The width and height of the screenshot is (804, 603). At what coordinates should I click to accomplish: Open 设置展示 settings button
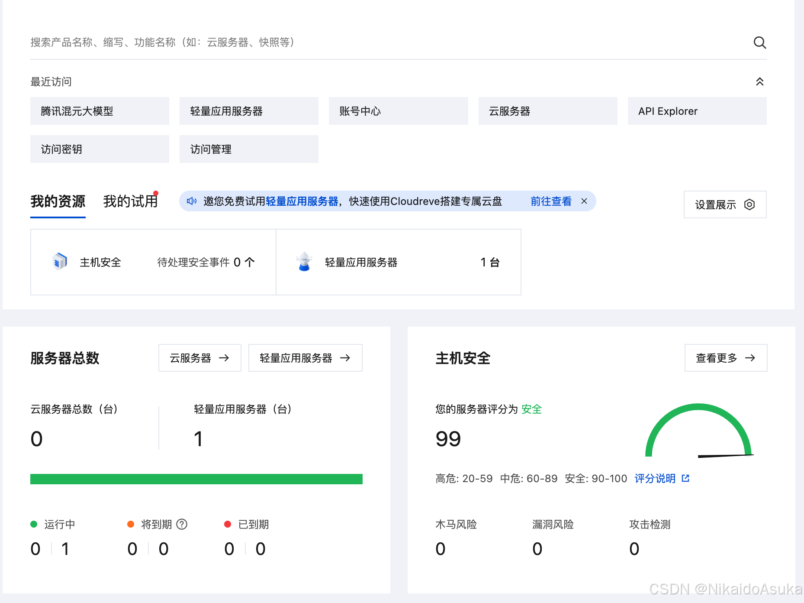[725, 204]
